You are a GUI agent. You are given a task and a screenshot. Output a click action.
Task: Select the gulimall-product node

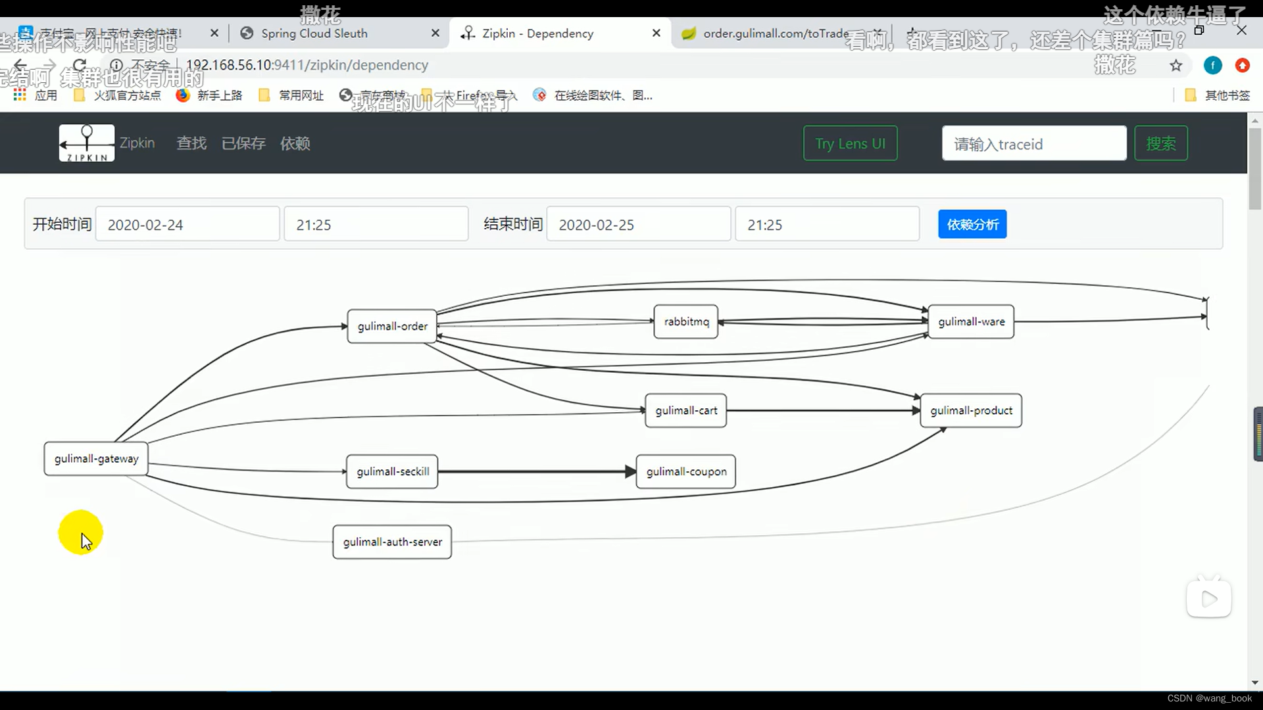(971, 410)
